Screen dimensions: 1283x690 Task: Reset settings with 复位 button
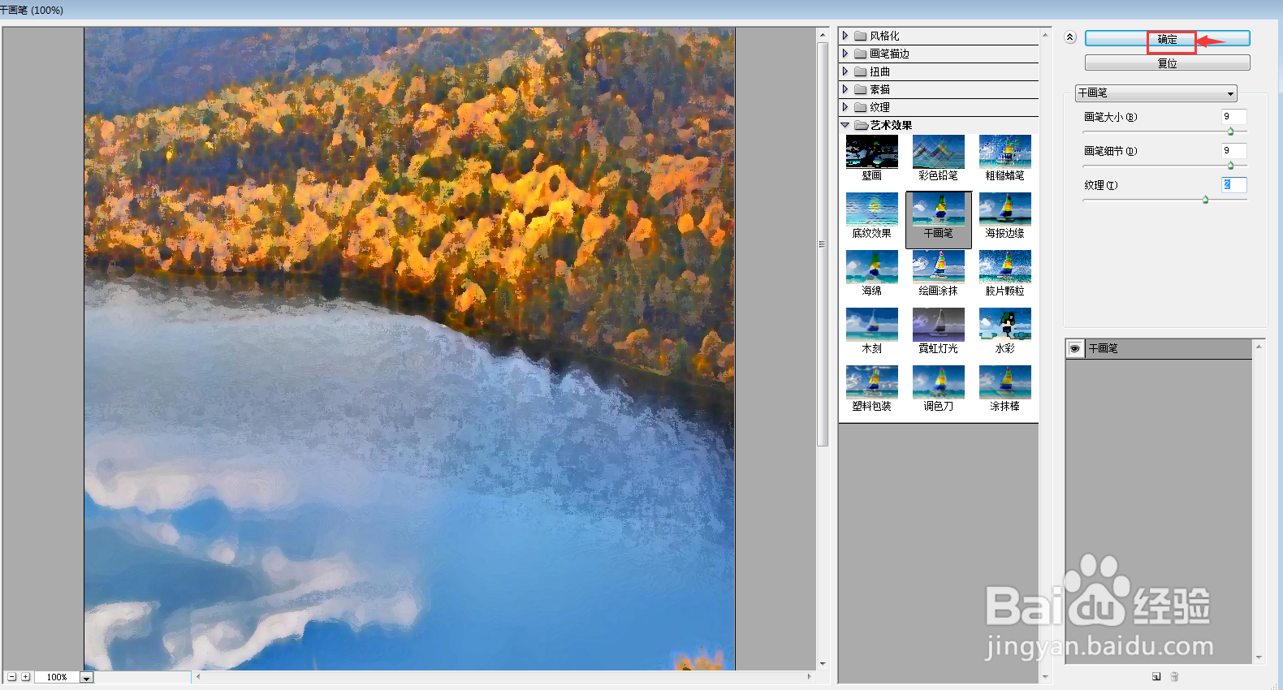(1167, 63)
